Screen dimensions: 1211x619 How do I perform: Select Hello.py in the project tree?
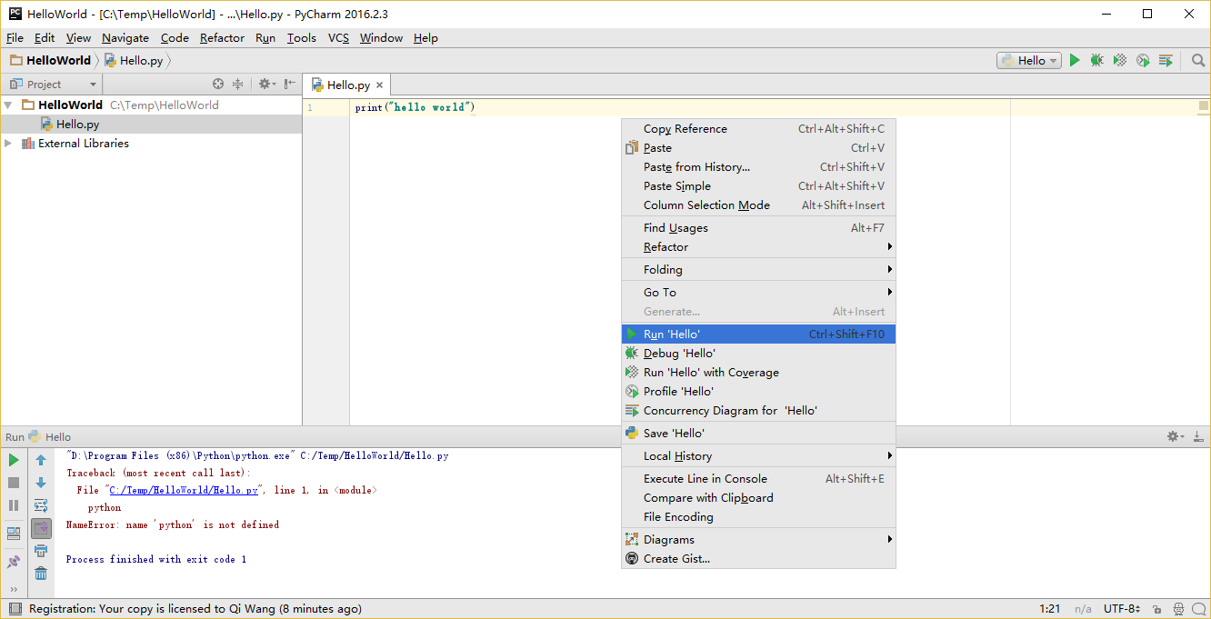coord(77,125)
